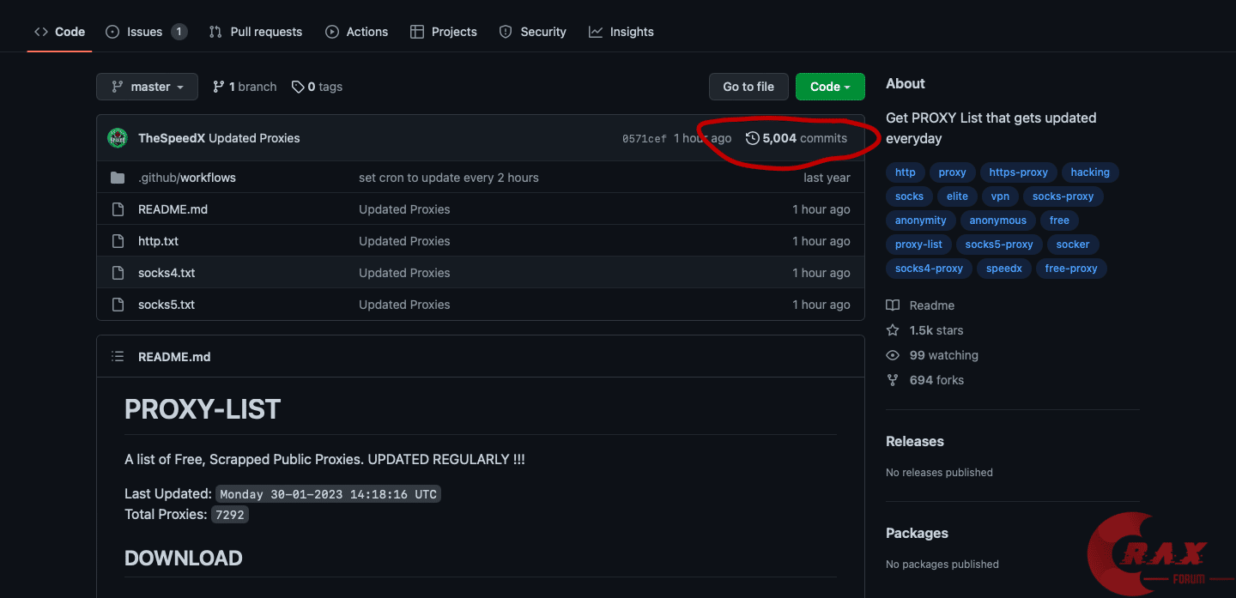
Task: Click the tags icon next to 0 tags
Action: point(298,87)
